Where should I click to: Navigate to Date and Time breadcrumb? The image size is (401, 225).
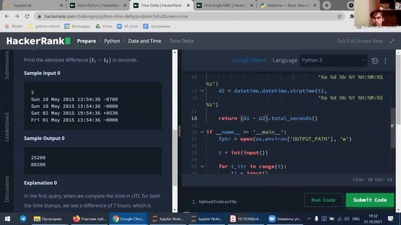(145, 41)
